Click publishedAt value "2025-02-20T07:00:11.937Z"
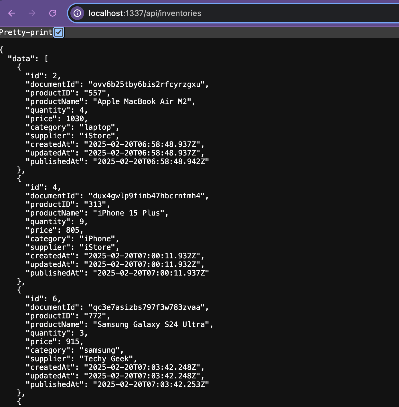Image resolution: width=399 pixels, height=407 pixels. coord(151,273)
